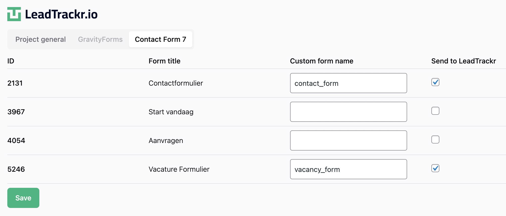Viewport: 506px width, 216px height.
Task: Click the vacancy_form input field
Action: pos(348,169)
